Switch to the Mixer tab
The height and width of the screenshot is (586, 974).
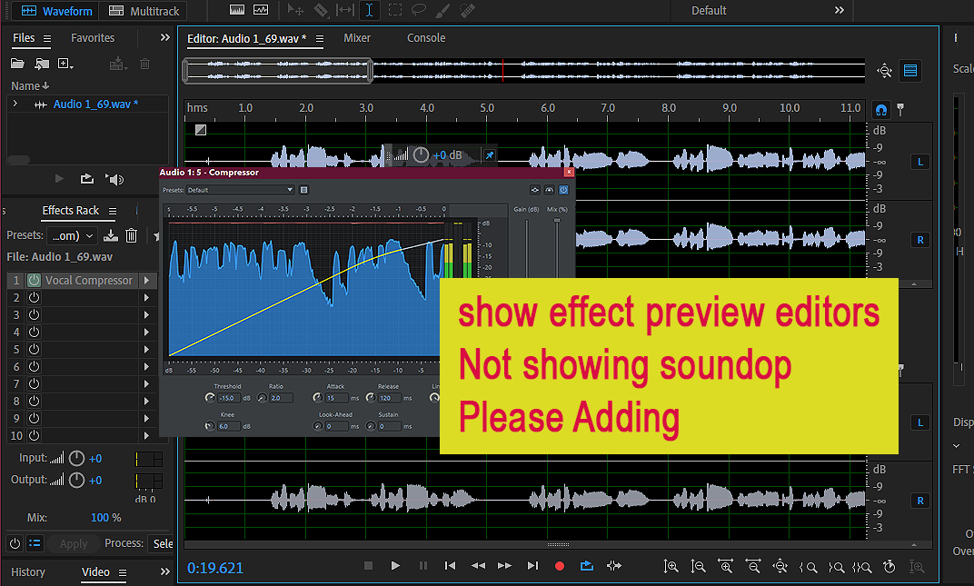pos(357,38)
